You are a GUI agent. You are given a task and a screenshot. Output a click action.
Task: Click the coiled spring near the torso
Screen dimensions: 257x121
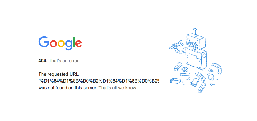211,71
